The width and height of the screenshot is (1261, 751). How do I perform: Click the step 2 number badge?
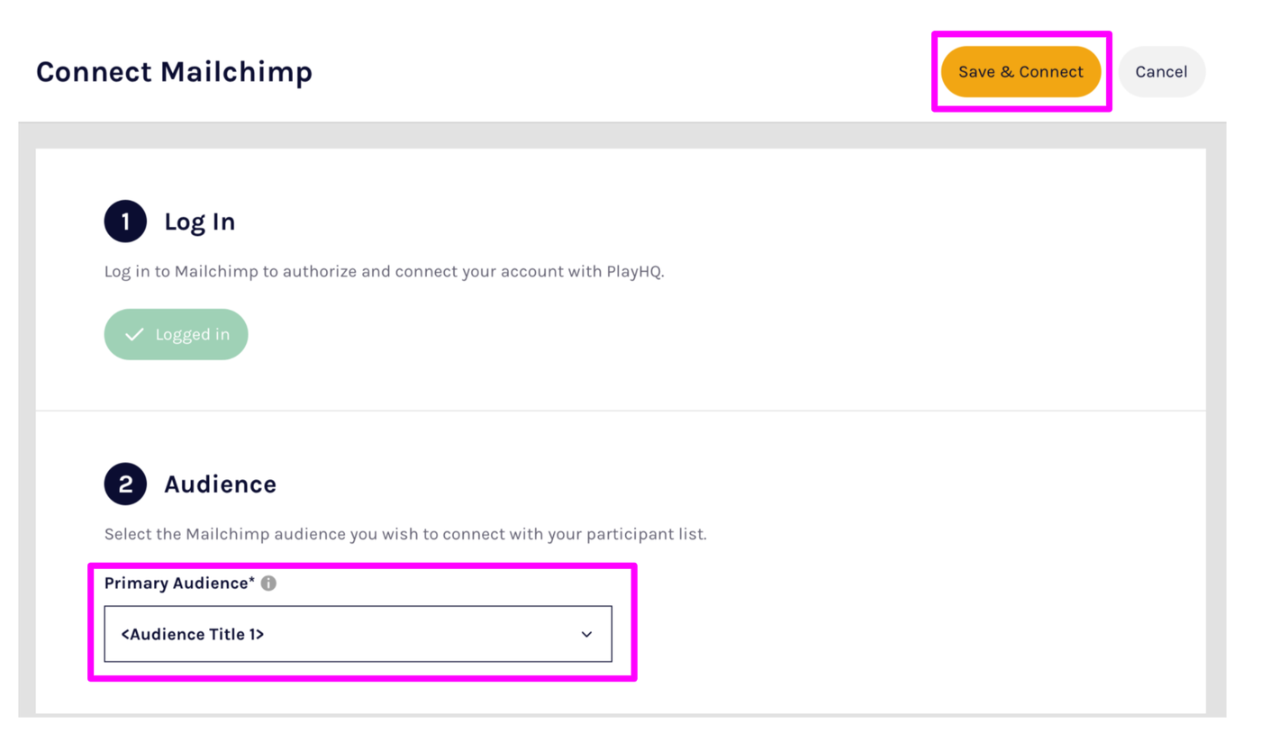pyautogui.click(x=125, y=484)
